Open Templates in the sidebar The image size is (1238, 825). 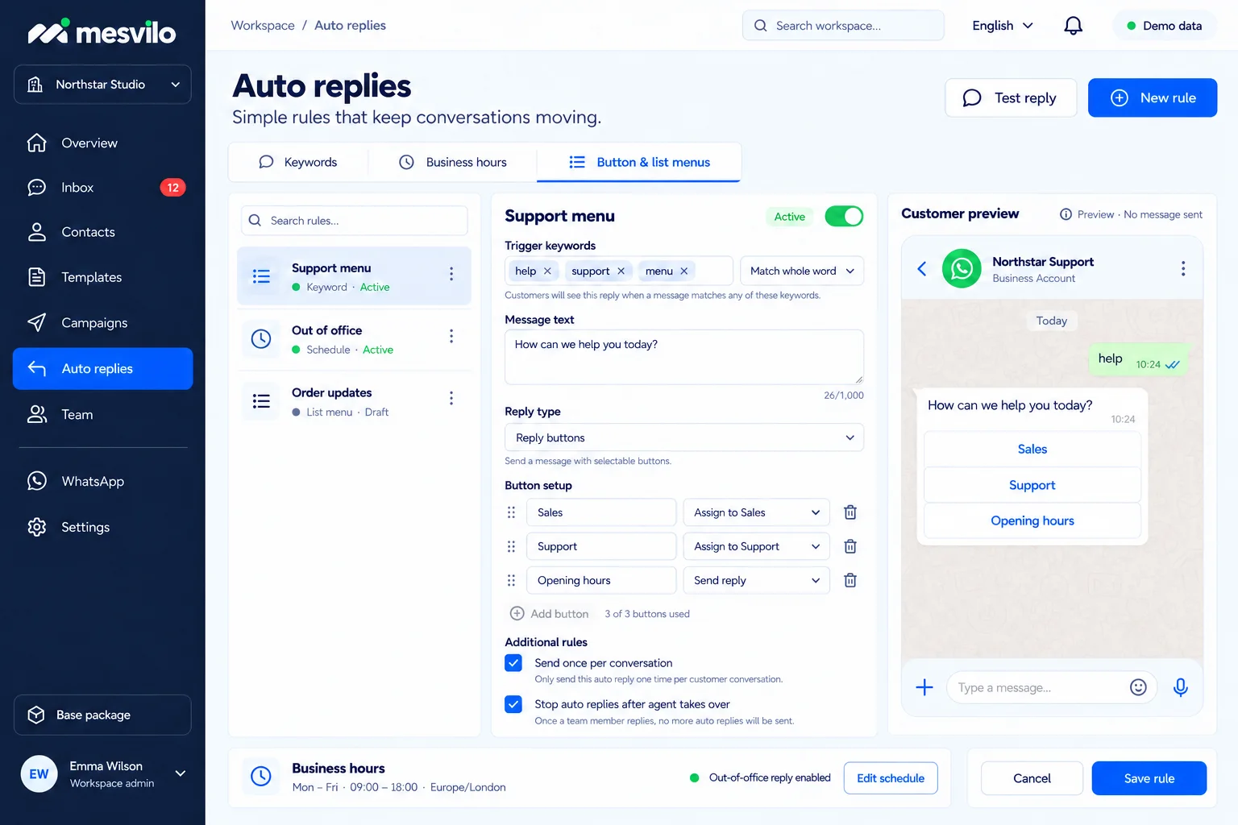pos(102,277)
